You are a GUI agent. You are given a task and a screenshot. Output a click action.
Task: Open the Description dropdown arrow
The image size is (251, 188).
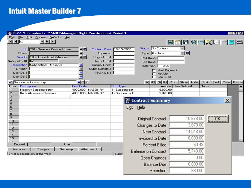coord(81,65)
